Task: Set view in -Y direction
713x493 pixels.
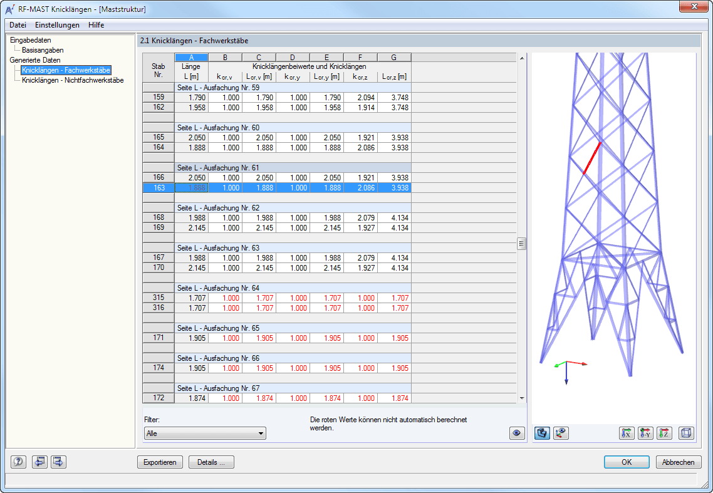Action: (646, 433)
